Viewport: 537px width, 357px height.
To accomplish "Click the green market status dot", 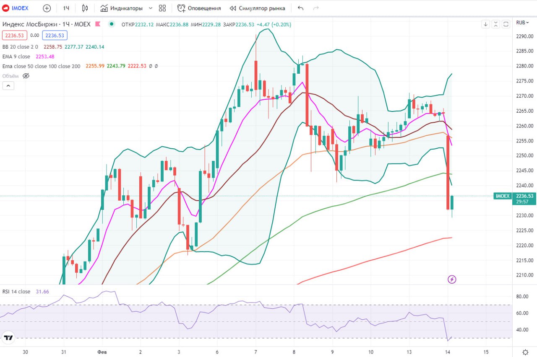I will coord(112,24).
